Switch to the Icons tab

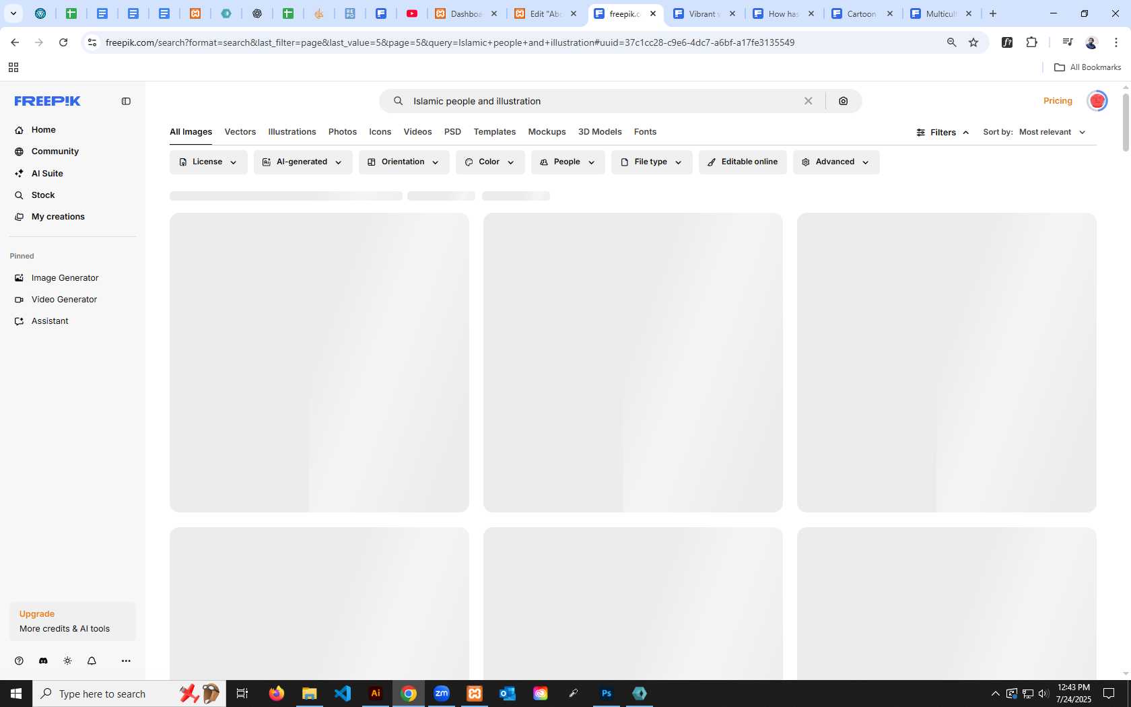380,132
